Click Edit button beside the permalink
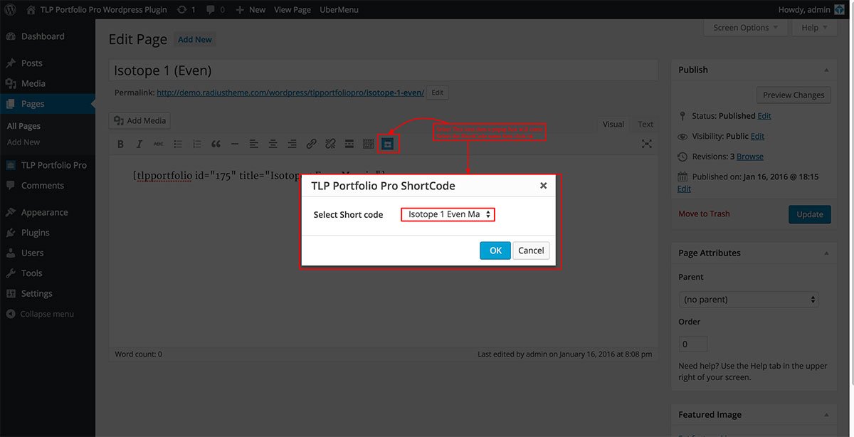The image size is (854, 437). click(437, 93)
